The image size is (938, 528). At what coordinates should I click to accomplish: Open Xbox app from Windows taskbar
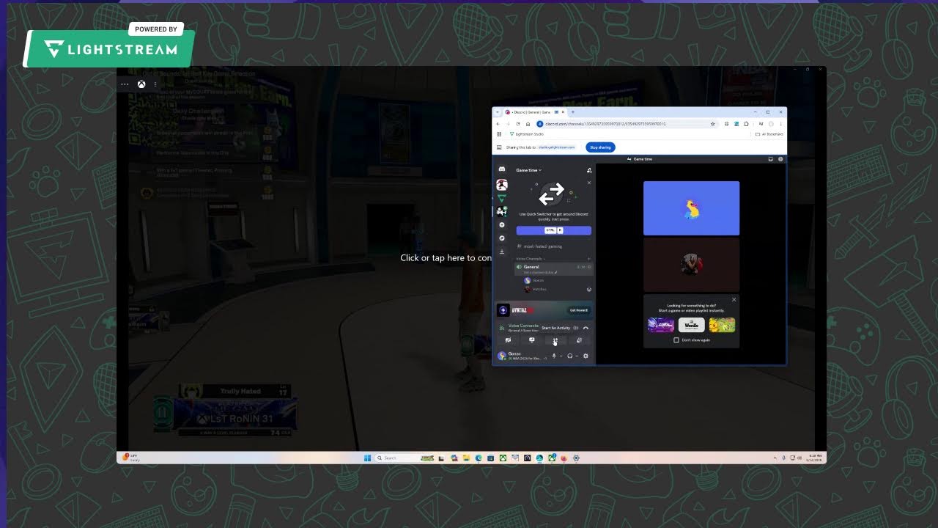pos(503,458)
